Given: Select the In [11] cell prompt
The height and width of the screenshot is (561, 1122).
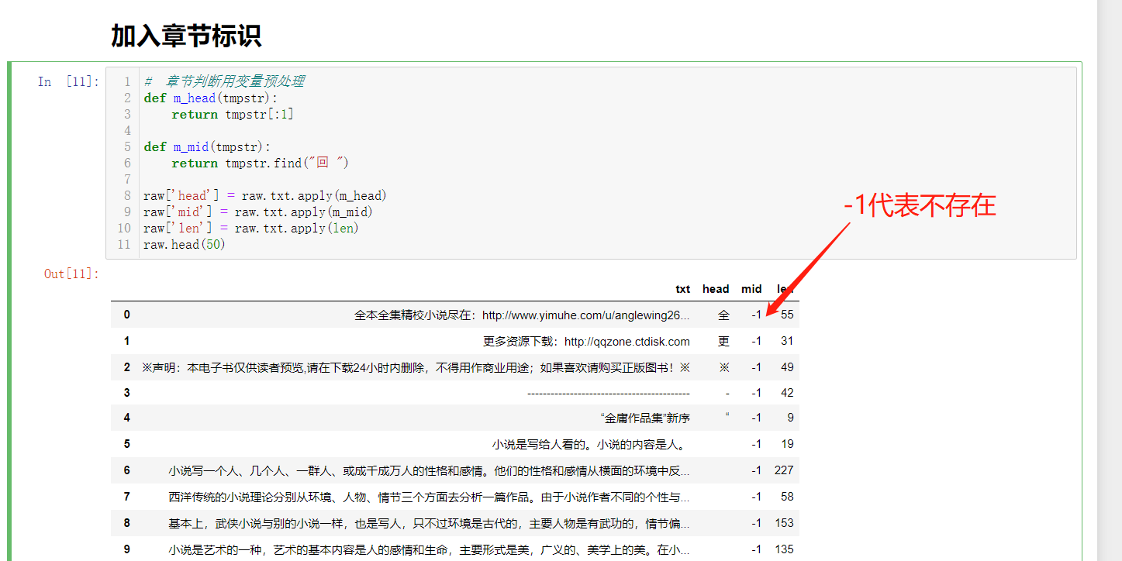Looking at the screenshot, I should [x=68, y=81].
